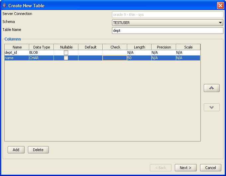This screenshot has height=176, width=226.
Task: Open the Schema dropdown showing TESTUSER
Action: pyautogui.click(x=168, y=23)
